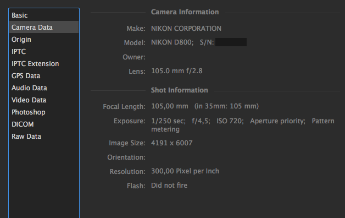Click the Lens label
Image resolution: width=345 pixels, height=218 pixels.
coord(137,72)
